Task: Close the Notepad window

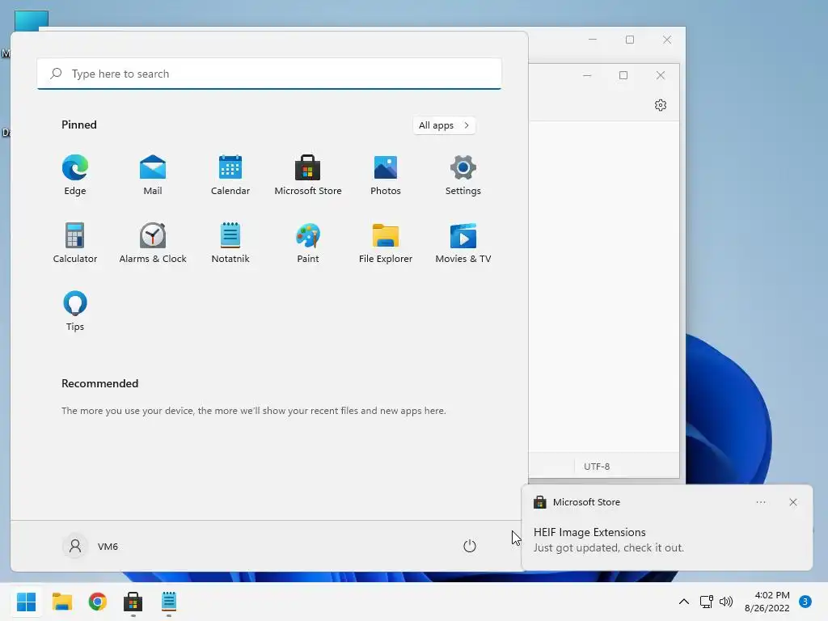Action: click(x=661, y=75)
